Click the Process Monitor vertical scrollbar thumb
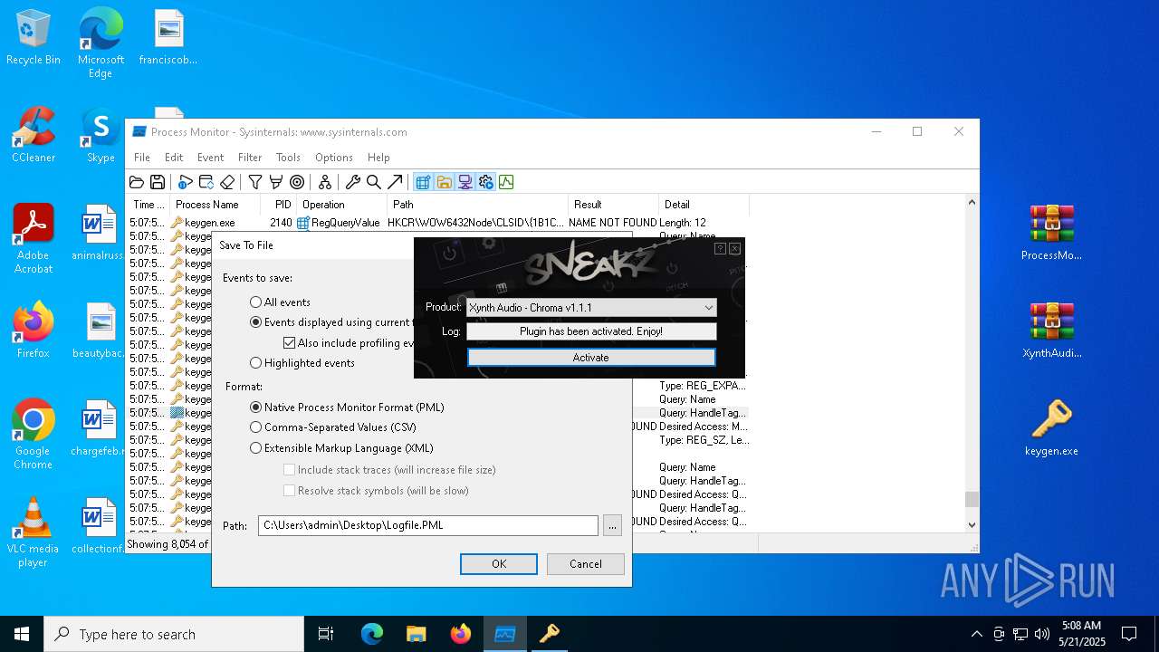This screenshot has height=652, width=1159. tap(972, 499)
